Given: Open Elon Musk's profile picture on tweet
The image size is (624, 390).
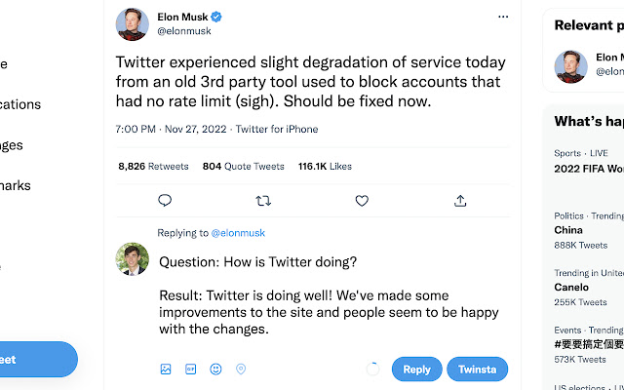Looking at the screenshot, I should coord(133,24).
